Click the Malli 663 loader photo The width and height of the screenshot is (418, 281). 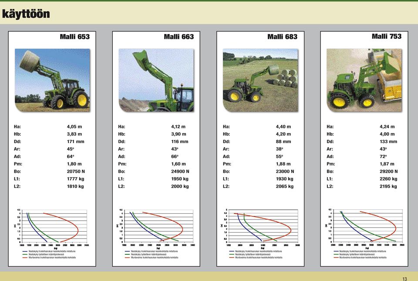pos(156,80)
